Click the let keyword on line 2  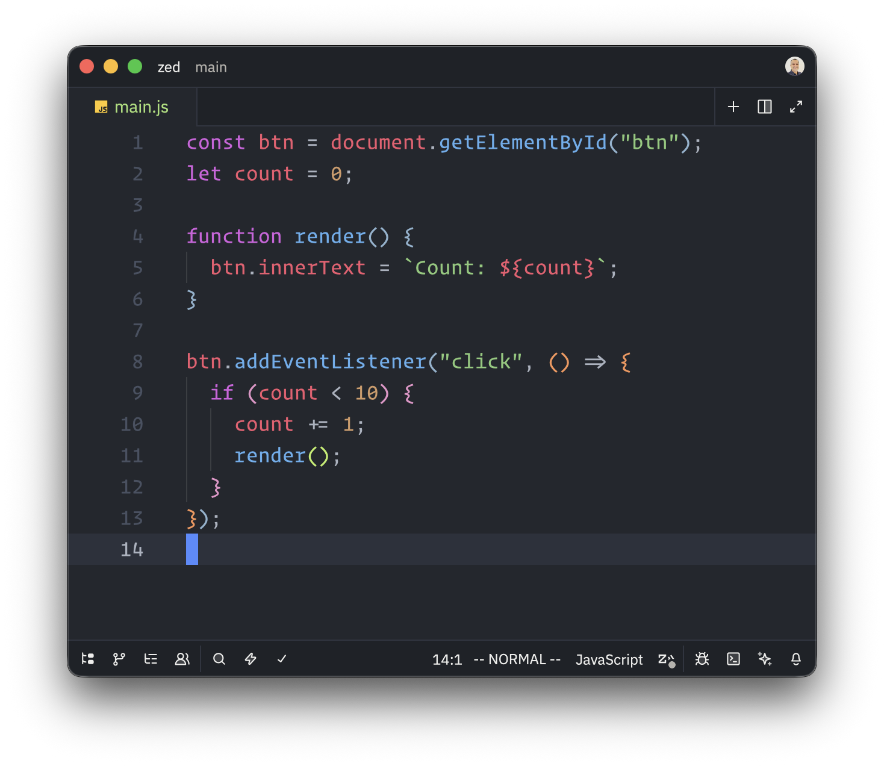204,174
